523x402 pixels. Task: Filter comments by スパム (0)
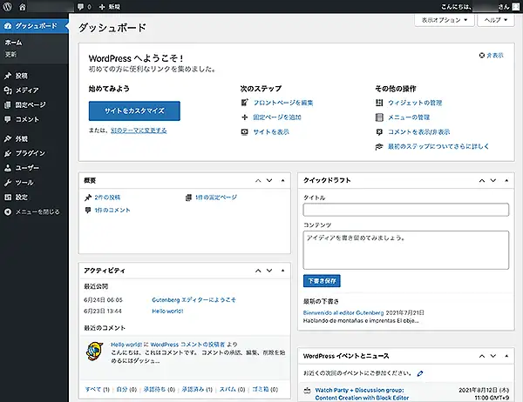[x=232, y=389]
